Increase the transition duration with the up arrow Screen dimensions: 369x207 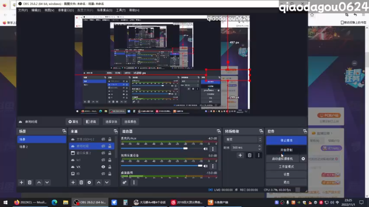pyautogui.click(x=259, y=146)
